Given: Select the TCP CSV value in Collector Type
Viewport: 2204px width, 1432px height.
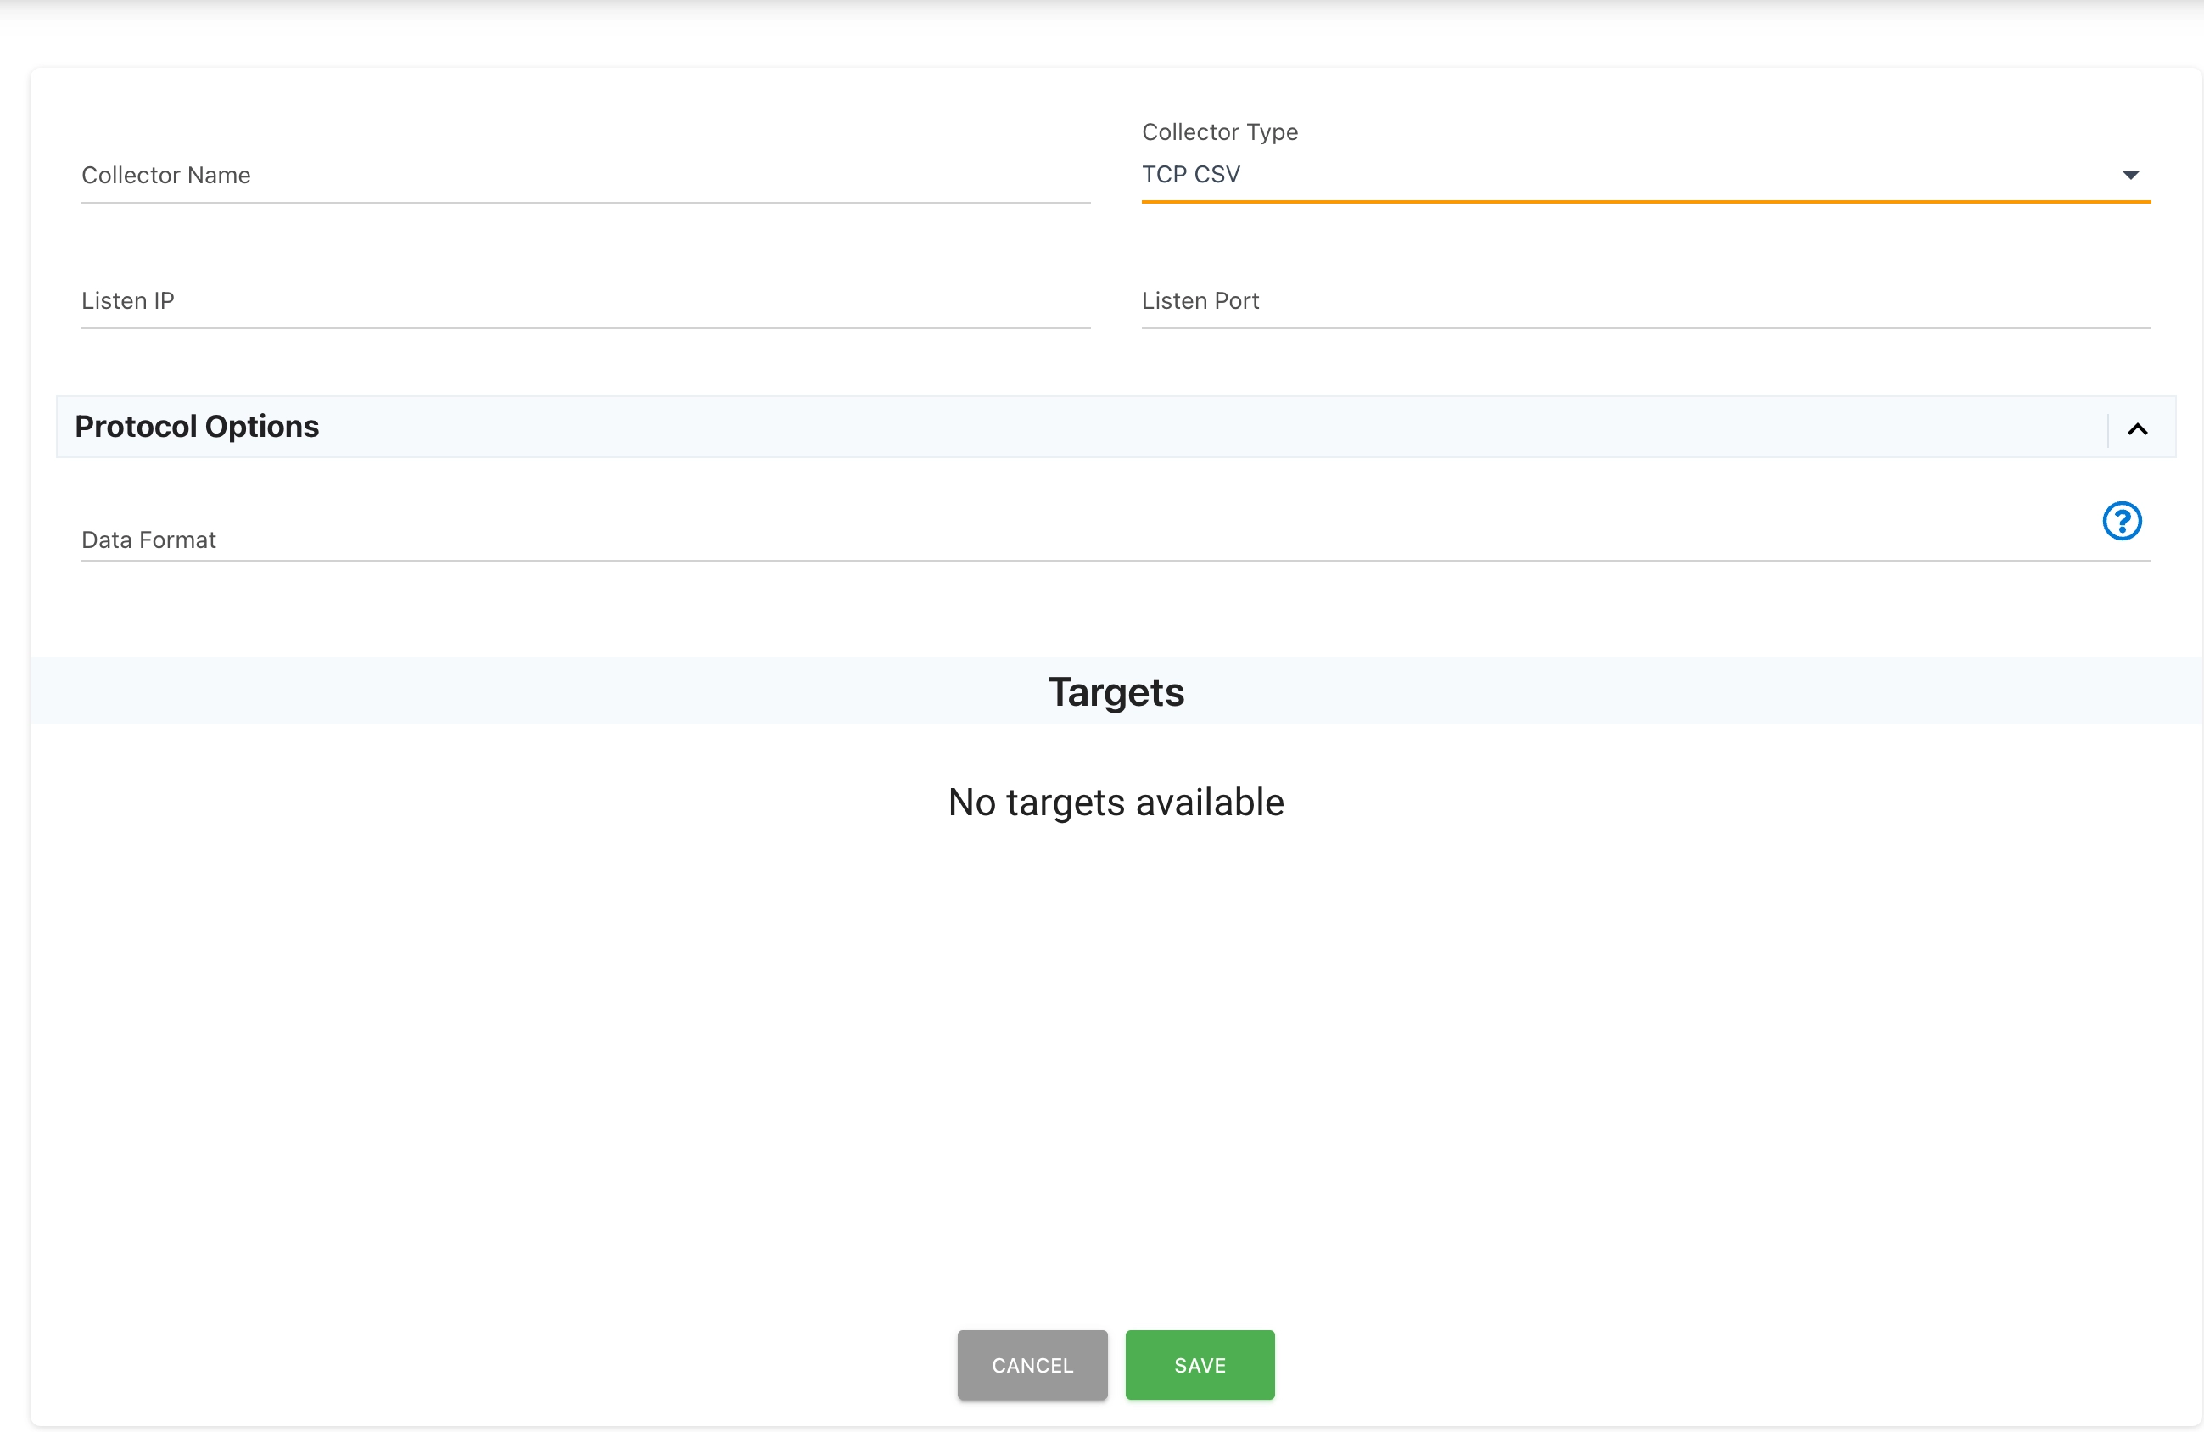Looking at the screenshot, I should pos(1191,175).
